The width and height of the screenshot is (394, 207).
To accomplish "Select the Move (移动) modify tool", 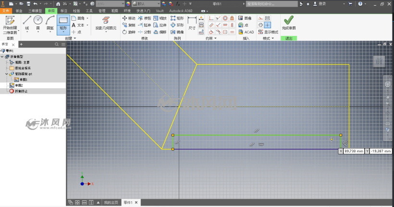I will pos(129,18).
